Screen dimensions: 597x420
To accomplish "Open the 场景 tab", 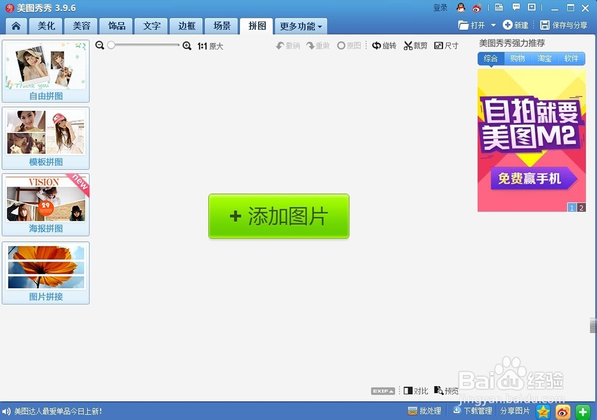I will point(221,26).
